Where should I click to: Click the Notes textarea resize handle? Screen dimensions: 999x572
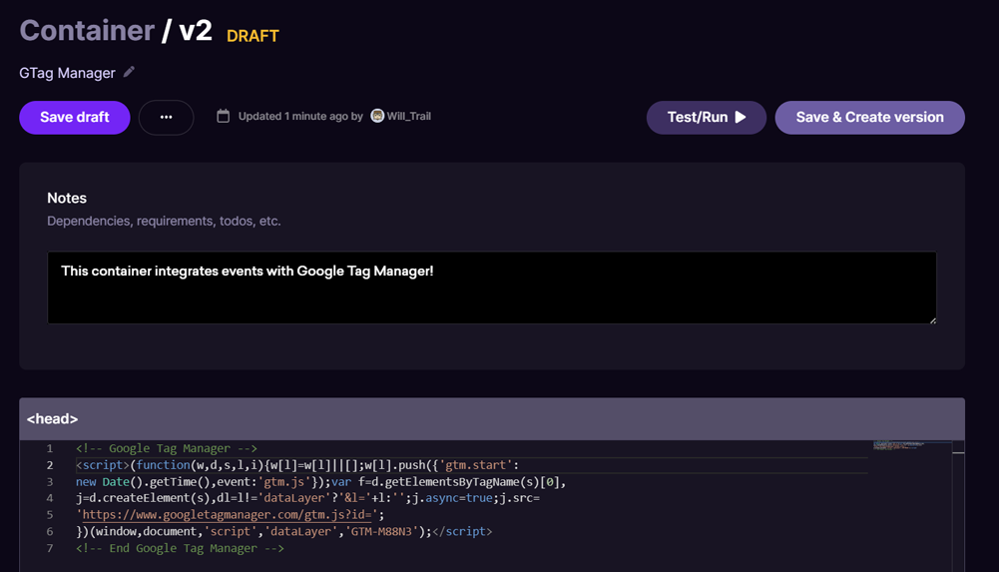pos(933,320)
